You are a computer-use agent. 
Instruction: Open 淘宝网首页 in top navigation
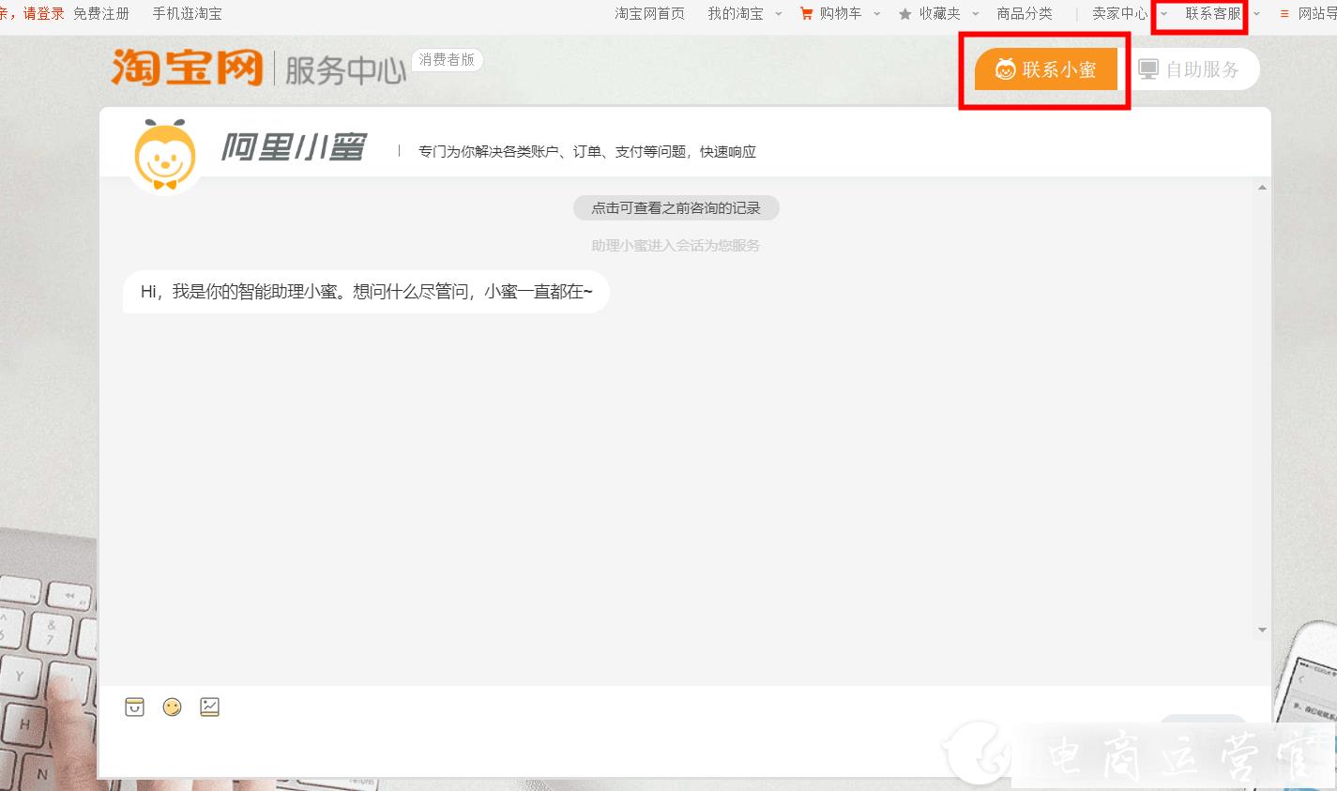(649, 14)
